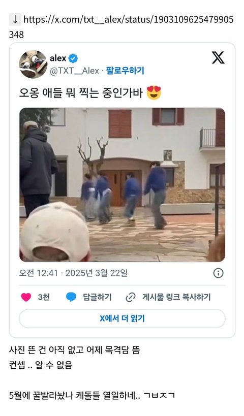Click the blue reply bubble icon
Viewport: 244px width, 416px height.
point(71,297)
